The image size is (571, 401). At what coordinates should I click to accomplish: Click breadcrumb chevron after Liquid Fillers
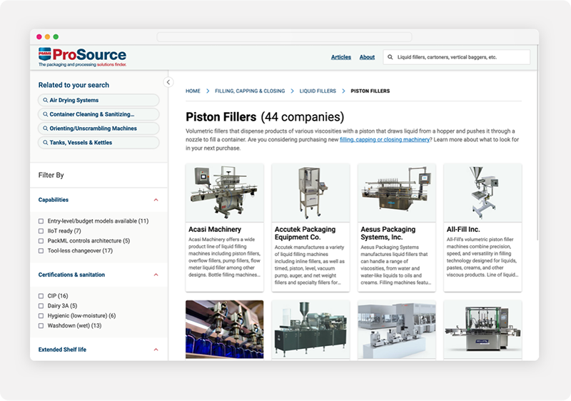(343, 91)
